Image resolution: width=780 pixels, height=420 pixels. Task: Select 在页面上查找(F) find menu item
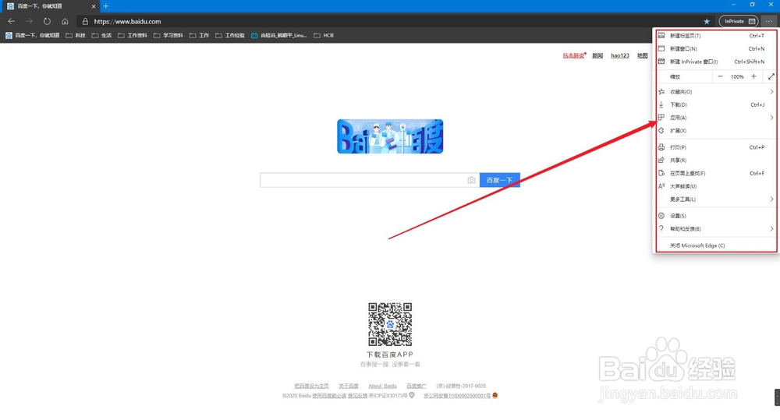[715, 174]
